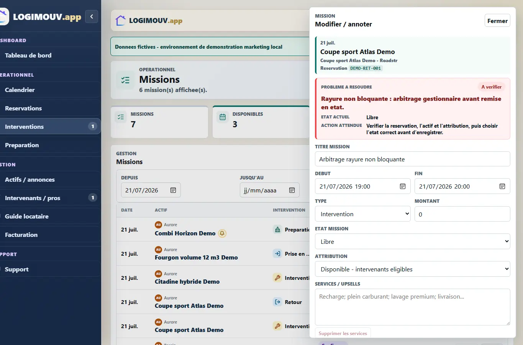Open calendar picker in the Jusqu'au date field

pos(292,190)
